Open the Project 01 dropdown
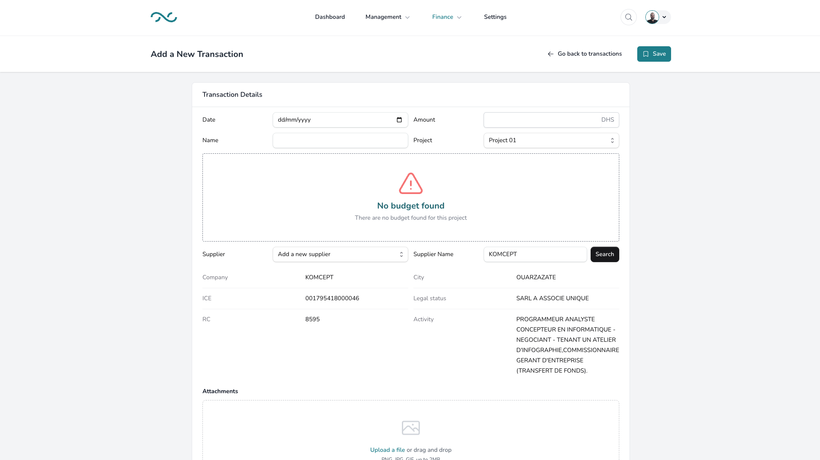 pyautogui.click(x=551, y=140)
